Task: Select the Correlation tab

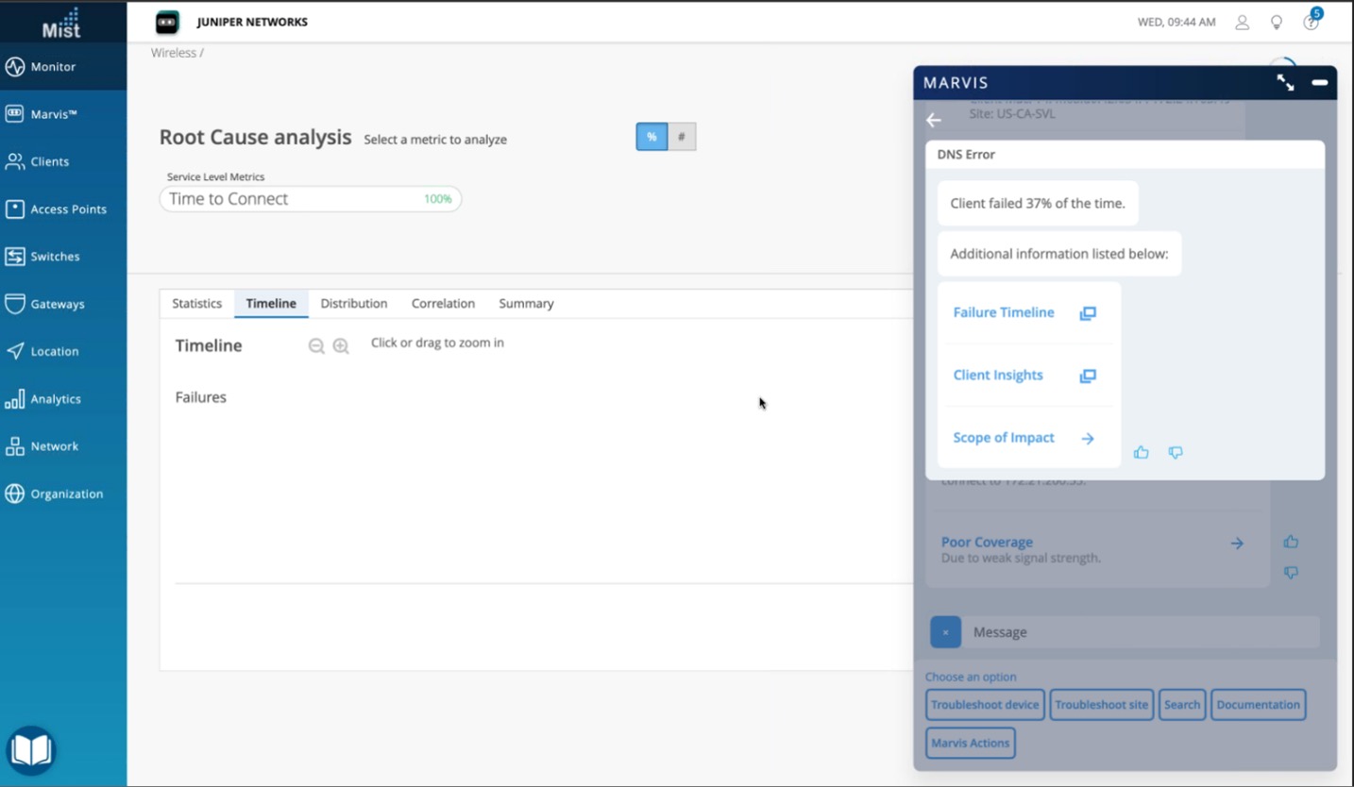Action: tap(443, 304)
